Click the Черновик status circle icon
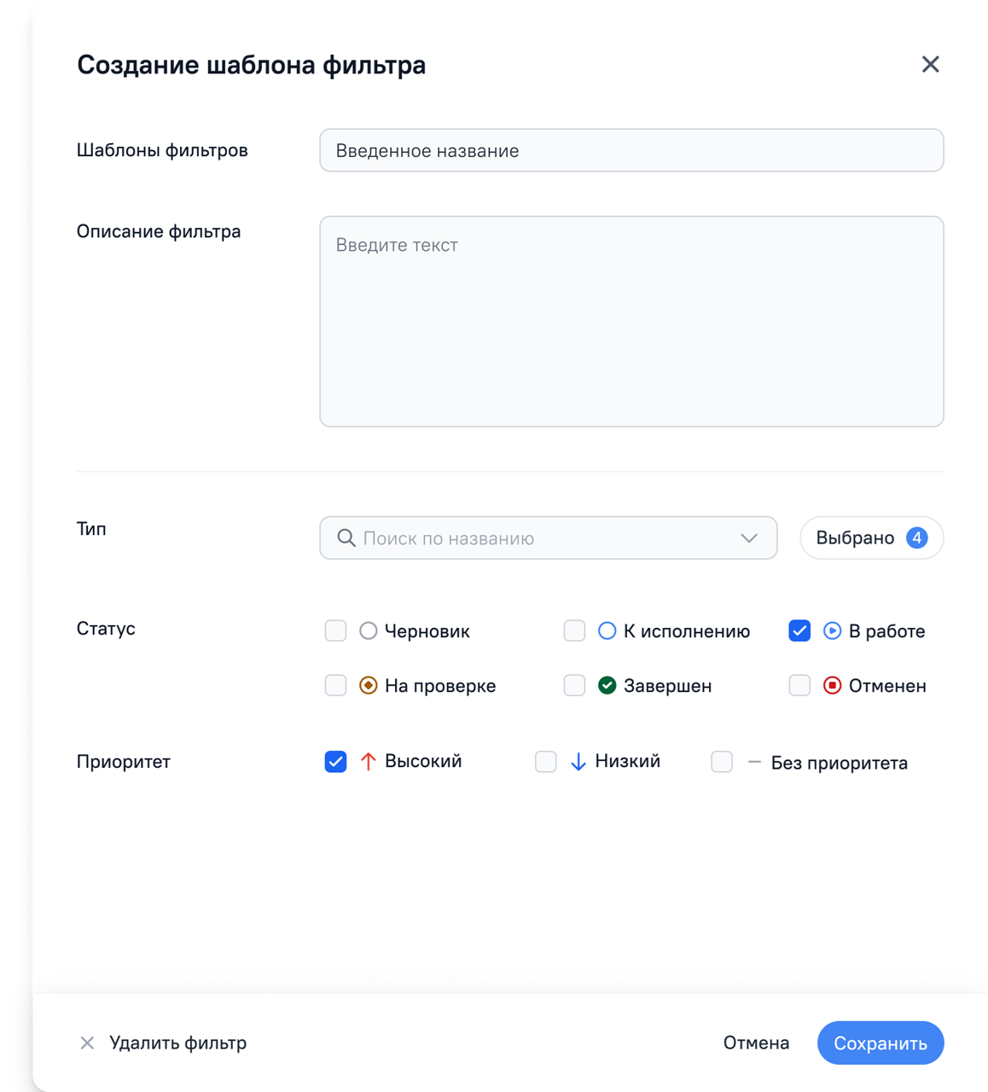 click(x=368, y=631)
